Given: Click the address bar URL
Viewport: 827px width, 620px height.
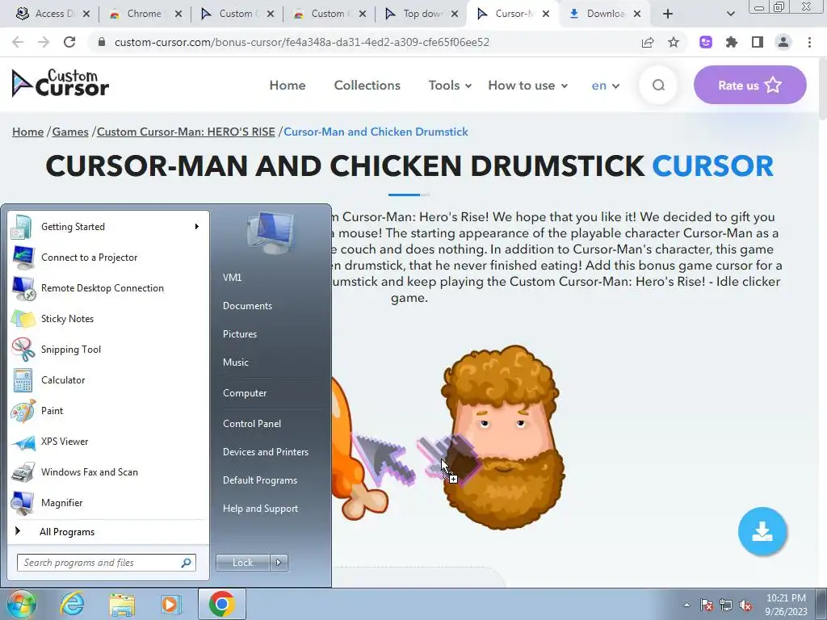Looking at the screenshot, I should click(302, 42).
